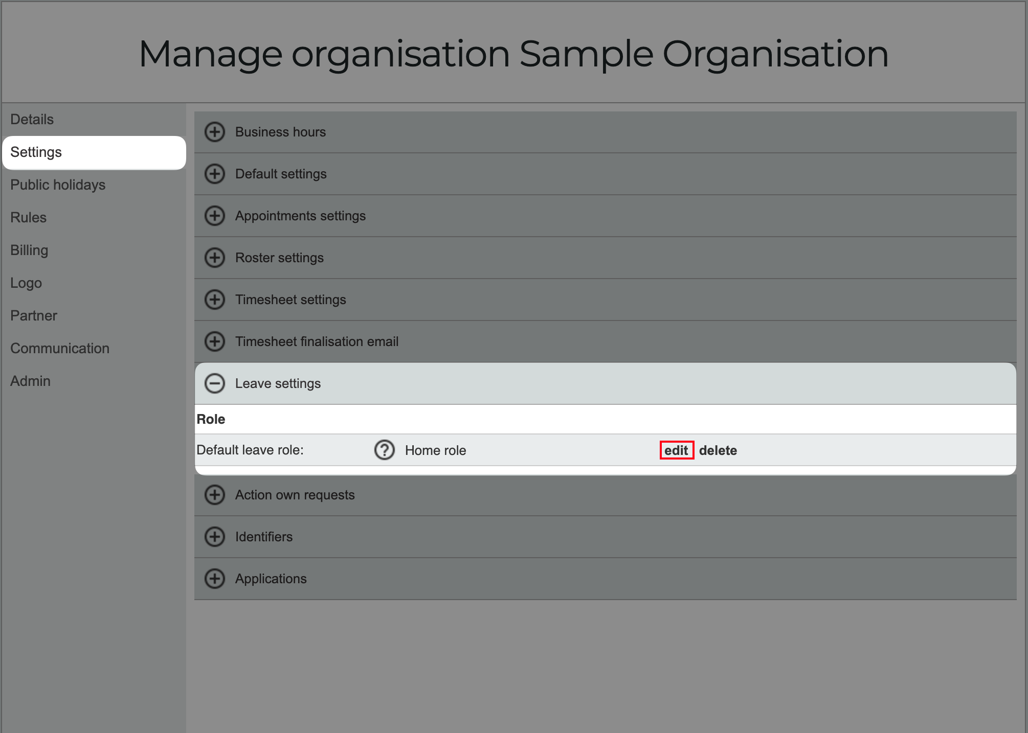Click edit for Default leave role
Screen dimensions: 1028x733
(x=677, y=450)
